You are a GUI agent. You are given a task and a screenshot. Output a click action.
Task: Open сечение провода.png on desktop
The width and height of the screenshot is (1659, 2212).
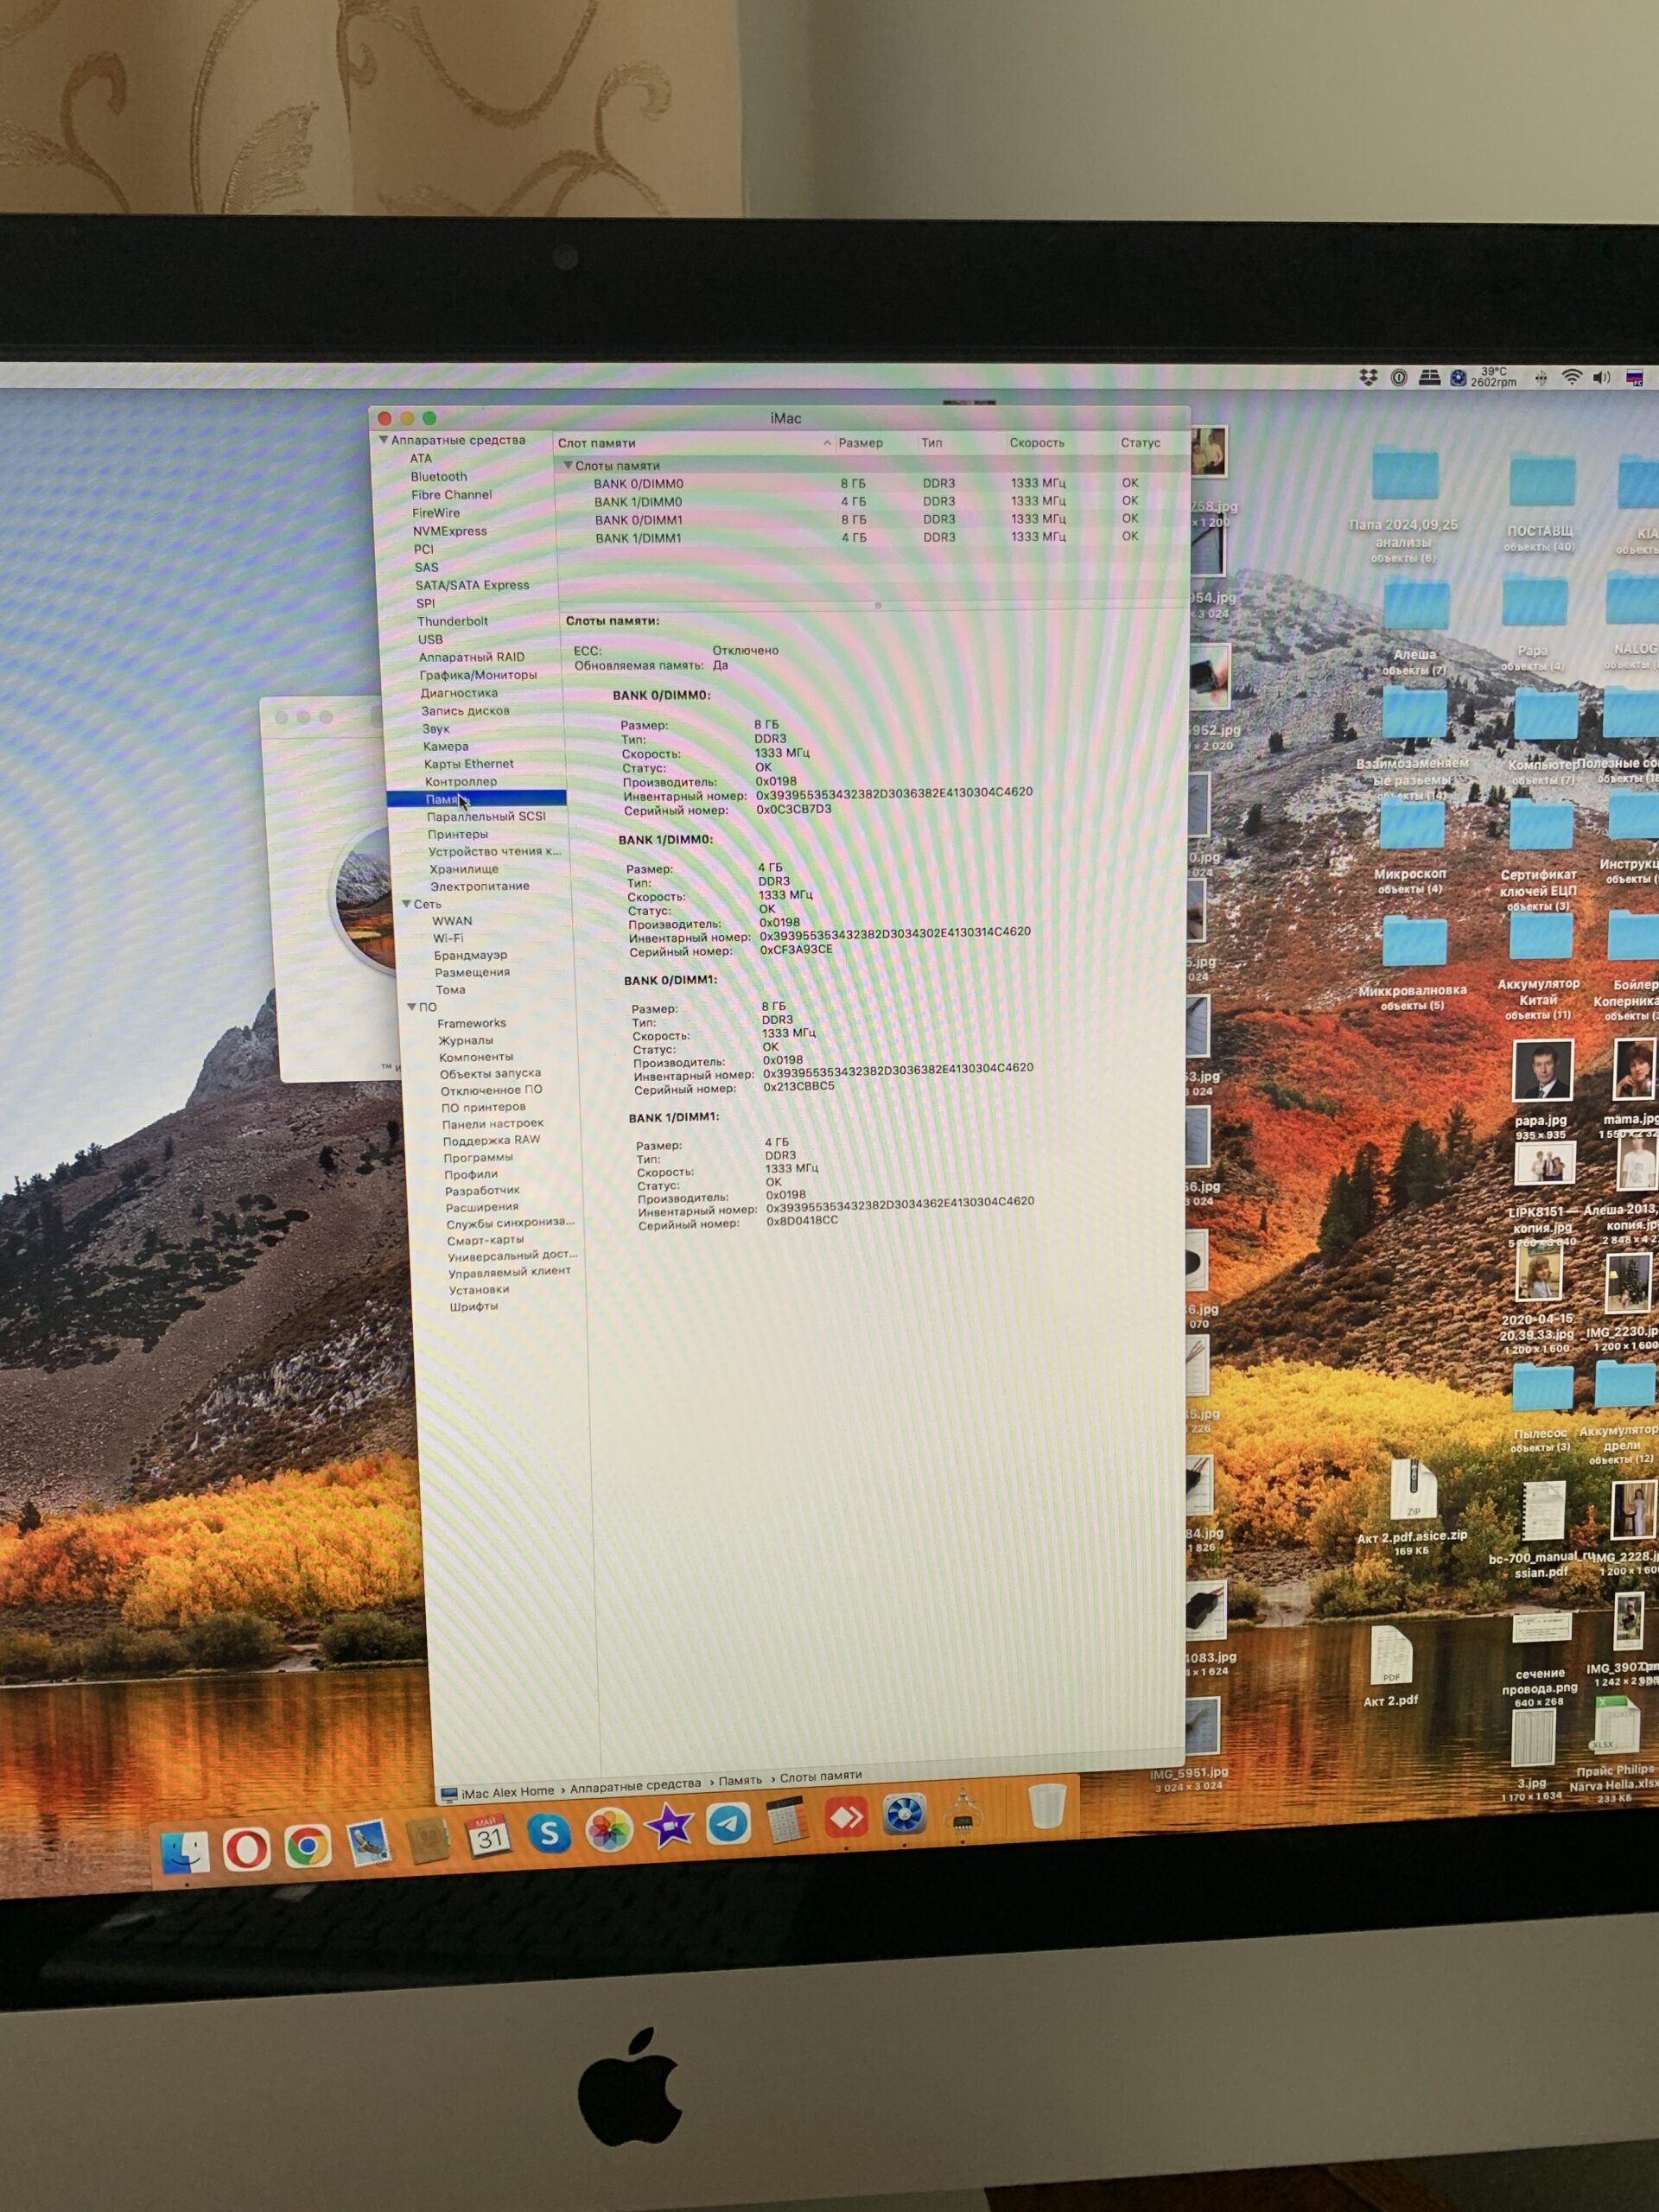(1541, 1628)
